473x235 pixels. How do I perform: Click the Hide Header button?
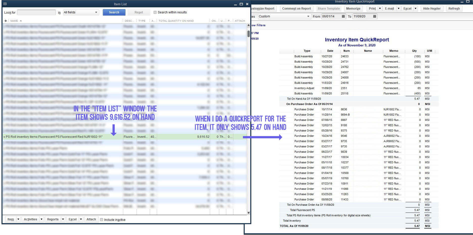click(x=432, y=8)
